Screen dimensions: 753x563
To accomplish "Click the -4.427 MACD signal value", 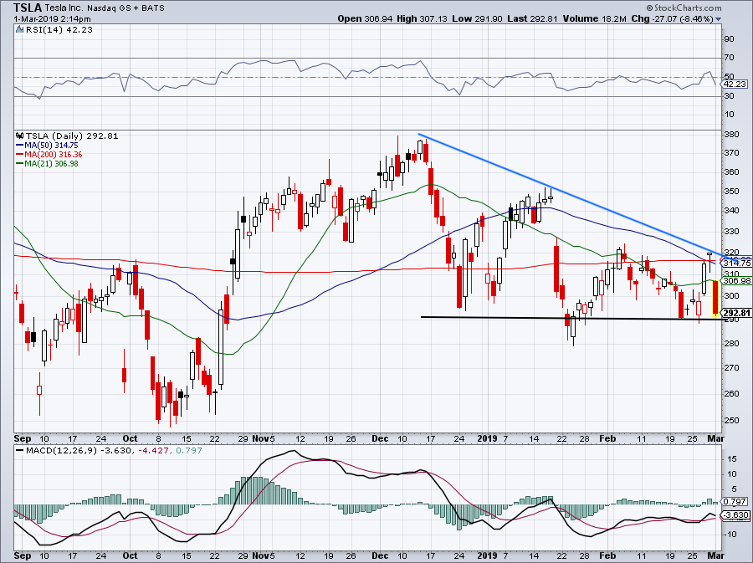I will [152, 451].
